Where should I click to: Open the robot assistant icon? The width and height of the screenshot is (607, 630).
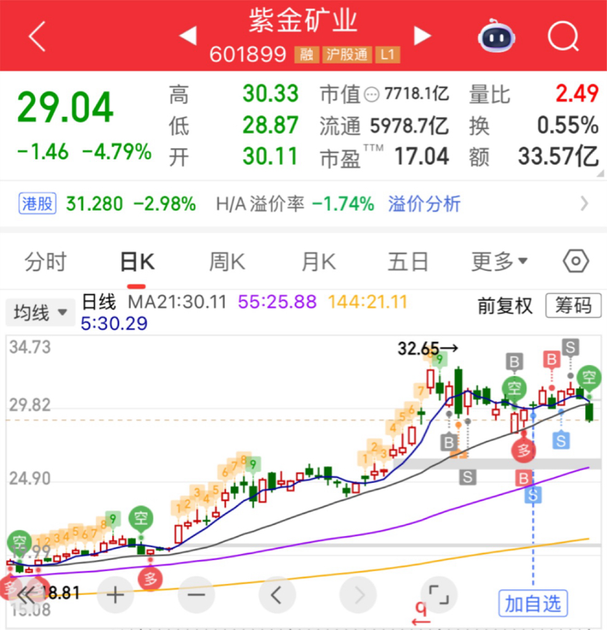click(x=496, y=36)
